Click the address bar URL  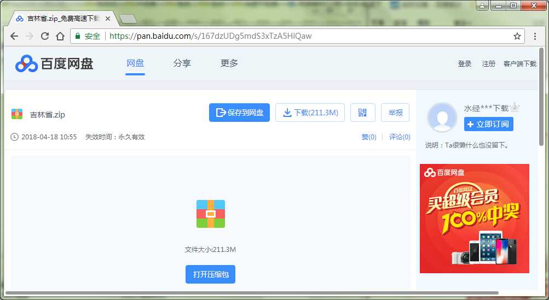tap(210, 36)
